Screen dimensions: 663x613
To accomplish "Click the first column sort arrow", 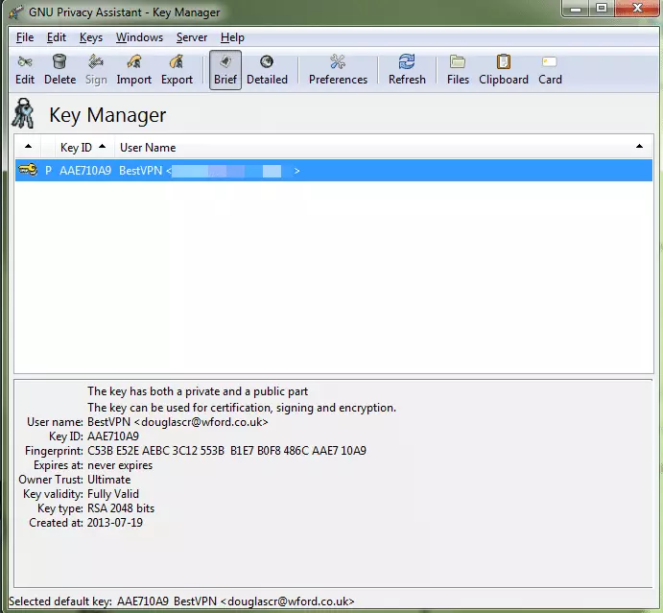I will (x=28, y=148).
